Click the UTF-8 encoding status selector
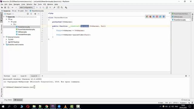 (x=176, y=103)
